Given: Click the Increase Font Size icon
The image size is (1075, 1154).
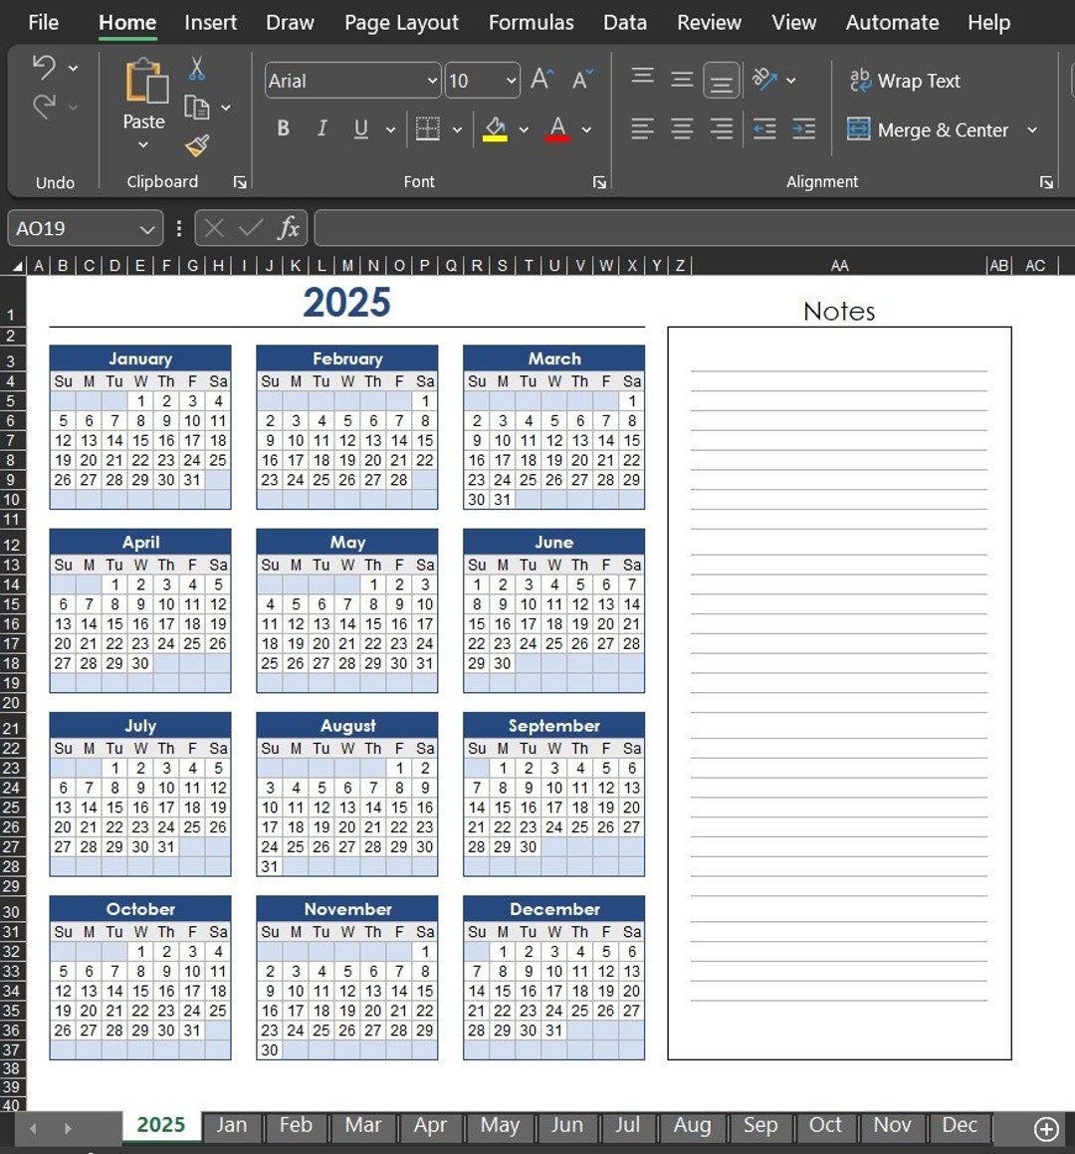Looking at the screenshot, I should [x=541, y=80].
